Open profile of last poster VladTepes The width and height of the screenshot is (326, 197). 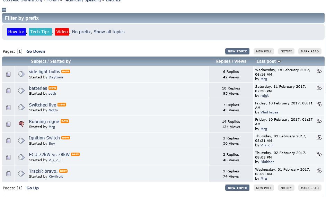point(270,112)
